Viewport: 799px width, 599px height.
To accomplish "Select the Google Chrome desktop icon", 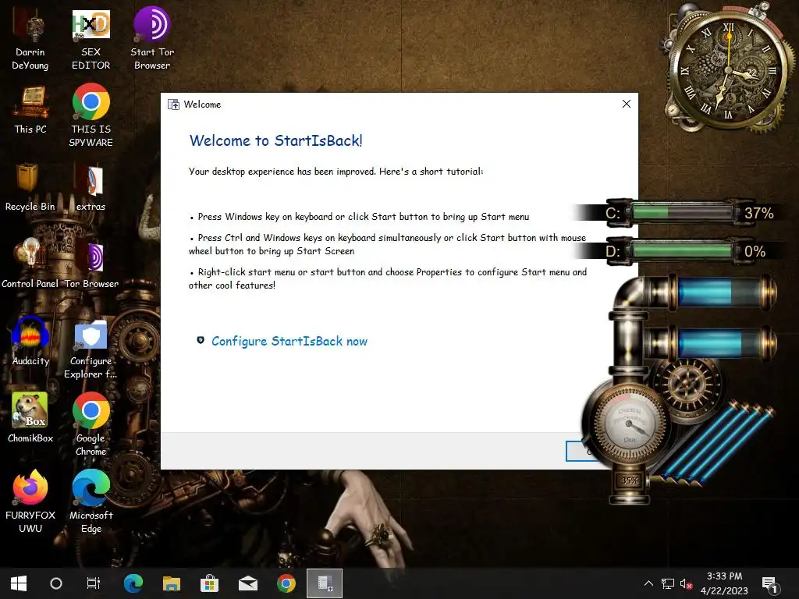I will click(x=91, y=424).
